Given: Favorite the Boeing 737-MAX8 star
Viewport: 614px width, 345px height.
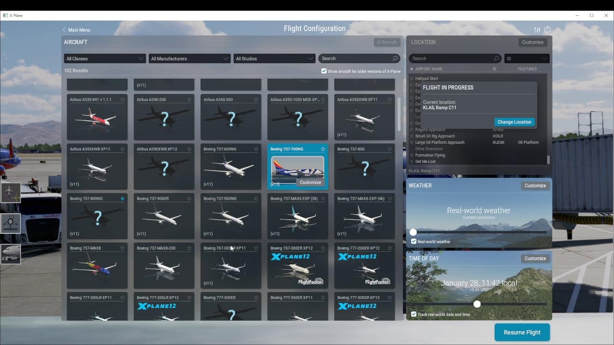Looking at the screenshot, I should 122,248.
